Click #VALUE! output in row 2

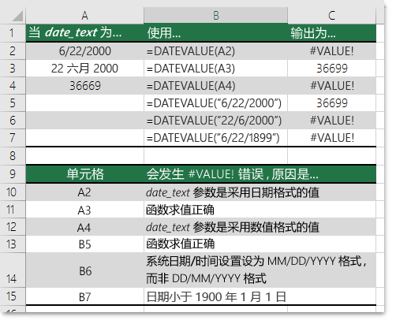coord(332,51)
